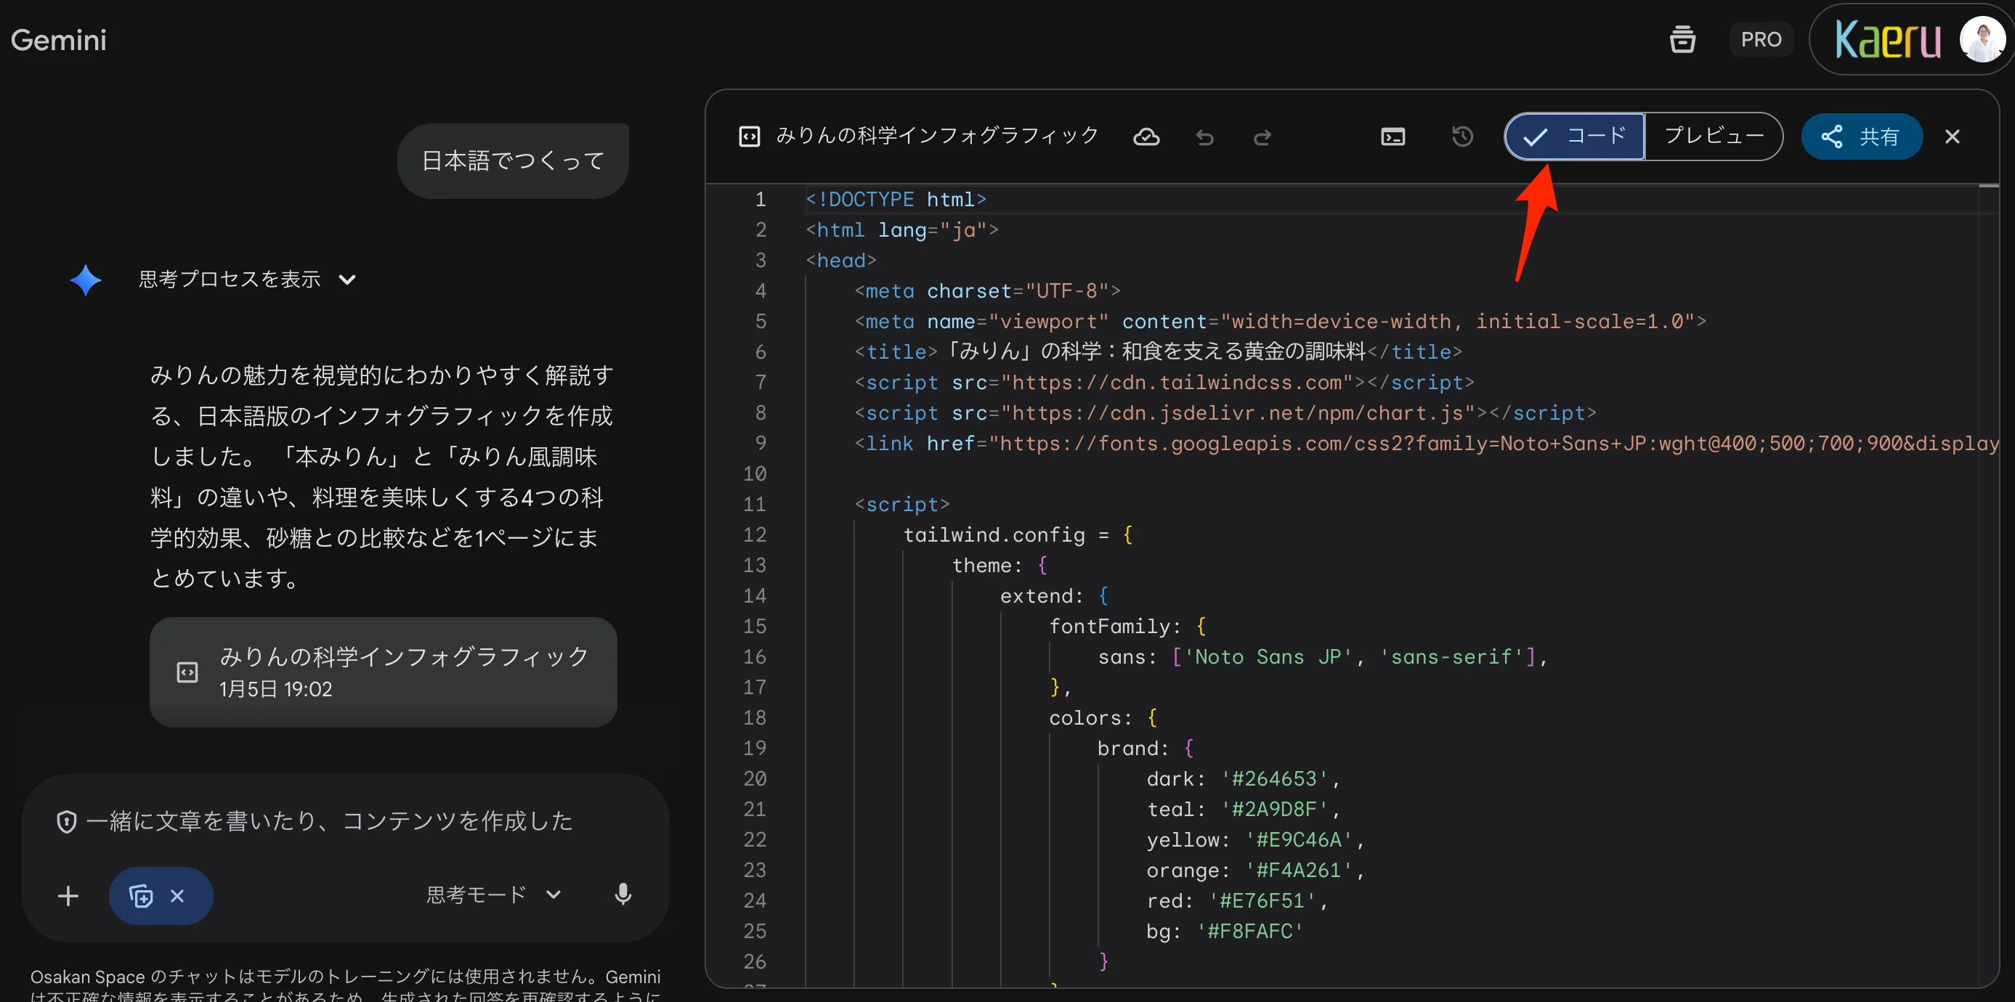The image size is (2015, 1002).
Task: Click the 日本語でつくって message bubble
Action: tap(513, 161)
